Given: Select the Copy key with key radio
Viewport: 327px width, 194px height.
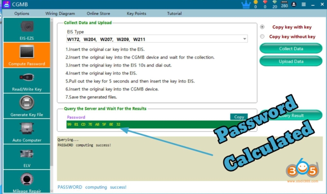Looking at the screenshot, I should click(262, 27).
